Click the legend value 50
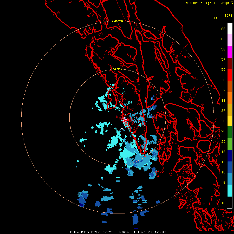This screenshot has height=234, width=234. point(223,70)
